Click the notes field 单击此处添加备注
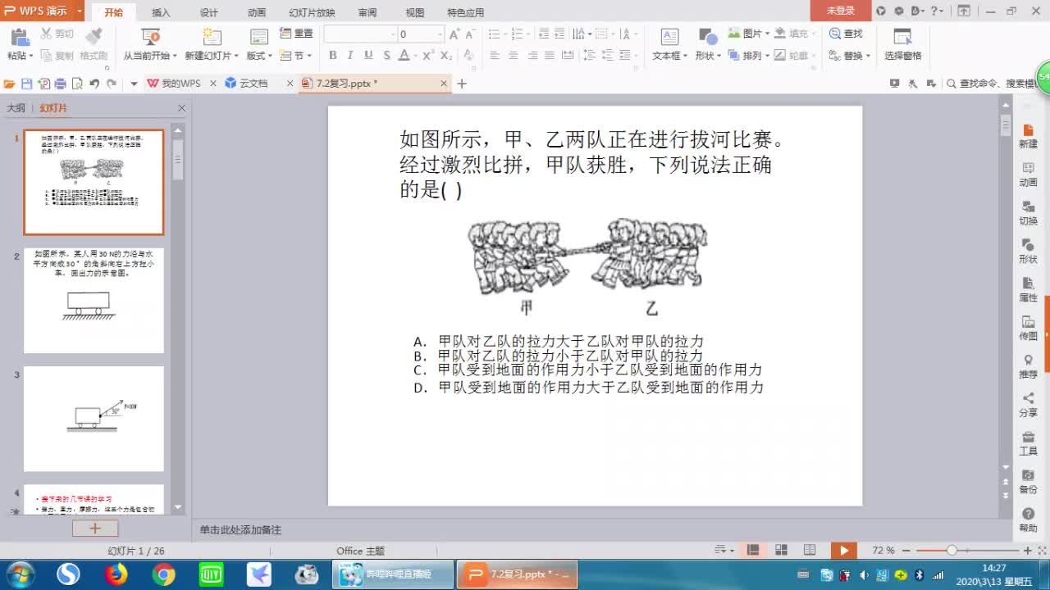The width and height of the screenshot is (1050, 590). pyautogui.click(x=240, y=530)
